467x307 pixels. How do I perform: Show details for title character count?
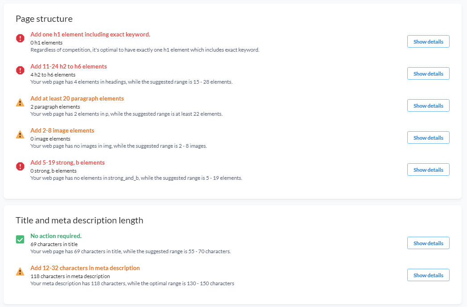click(428, 243)
